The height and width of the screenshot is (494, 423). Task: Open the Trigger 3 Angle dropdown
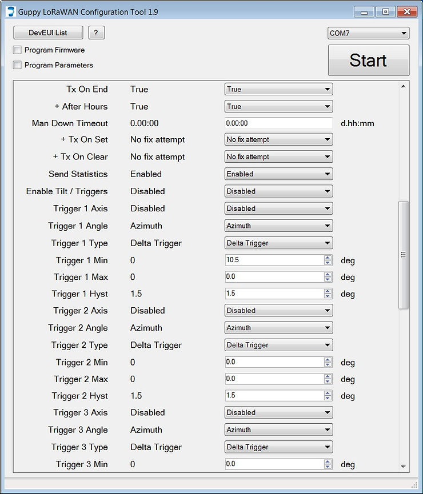[278, 430]
